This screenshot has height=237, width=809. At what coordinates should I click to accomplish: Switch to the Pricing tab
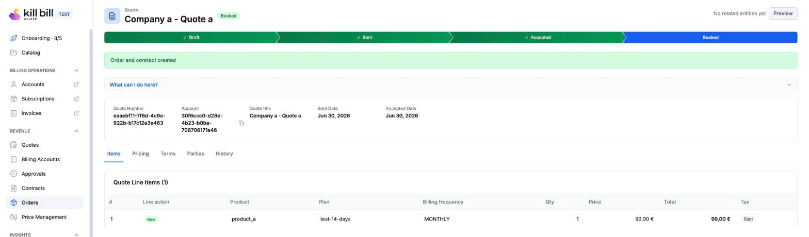[140, 154]
